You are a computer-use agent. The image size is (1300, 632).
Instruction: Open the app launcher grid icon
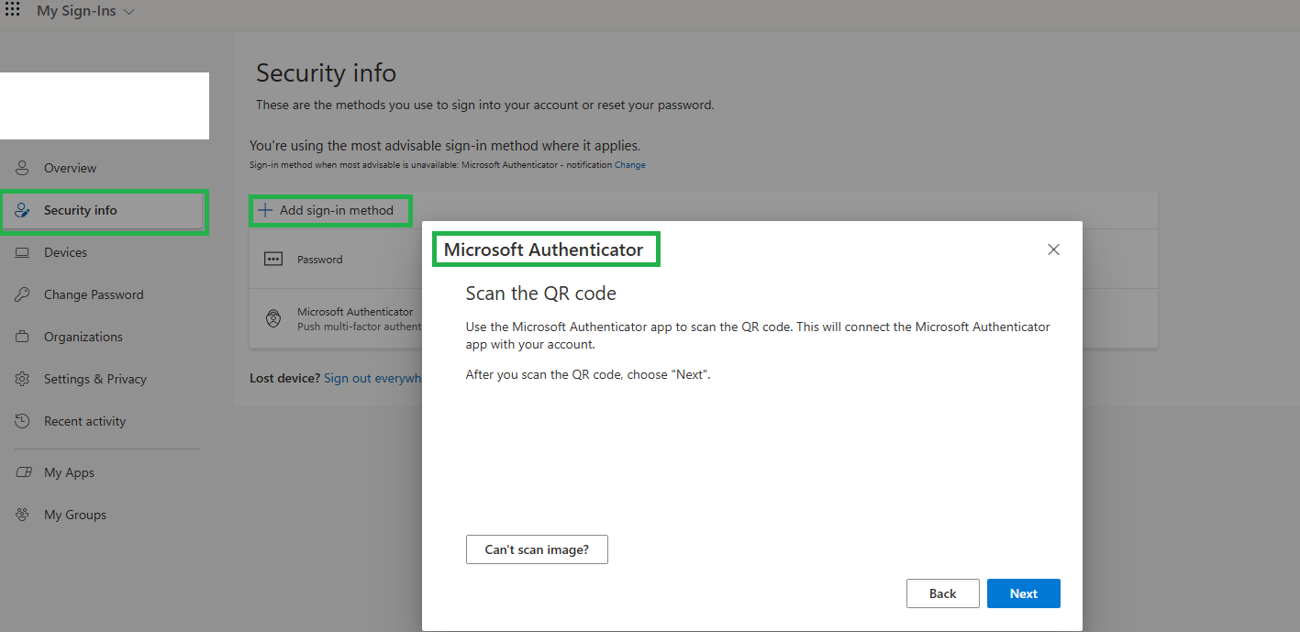coord(13,10)
